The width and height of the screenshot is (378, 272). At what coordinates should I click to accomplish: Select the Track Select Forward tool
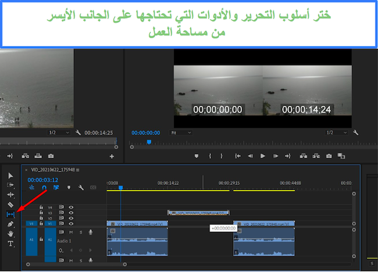pos(10,185)
